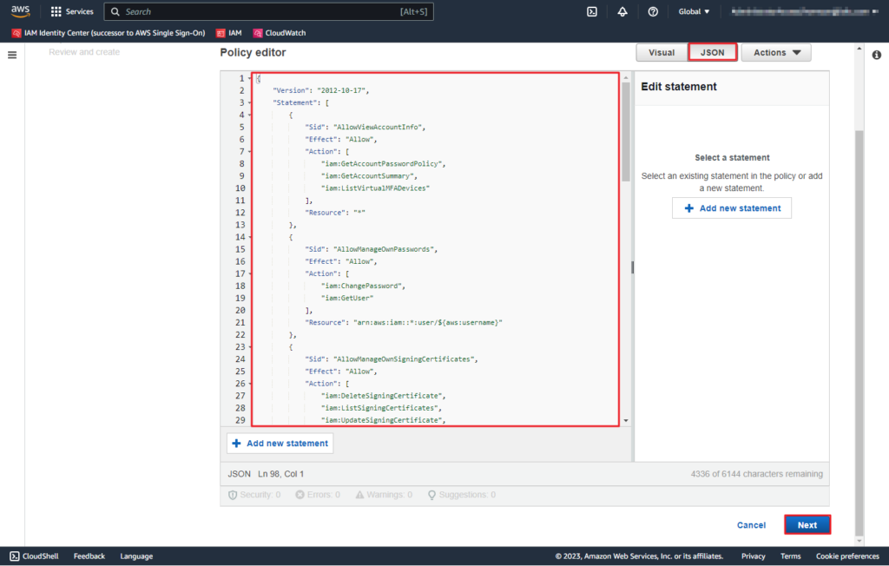Open the AWS home logo
The width and height of the screenshot is (889, 566).
(x=21, y=11)
